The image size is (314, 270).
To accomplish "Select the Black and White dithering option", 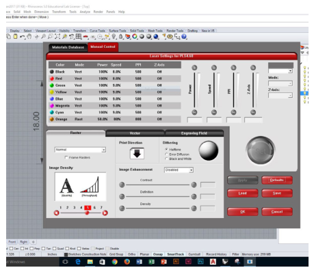I will pyautogui.click(x=166, y=159).
